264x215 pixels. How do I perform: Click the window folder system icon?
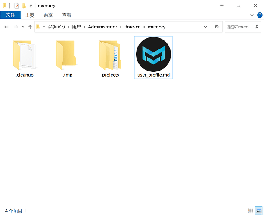click(x=5, y=6)
